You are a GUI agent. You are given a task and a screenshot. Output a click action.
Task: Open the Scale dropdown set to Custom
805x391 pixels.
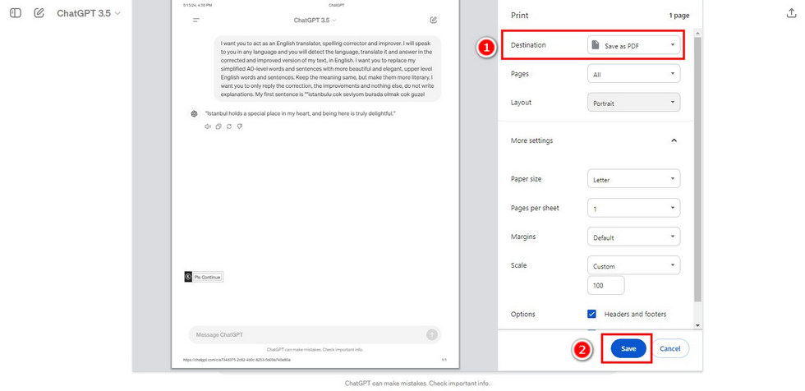point(633,266)
